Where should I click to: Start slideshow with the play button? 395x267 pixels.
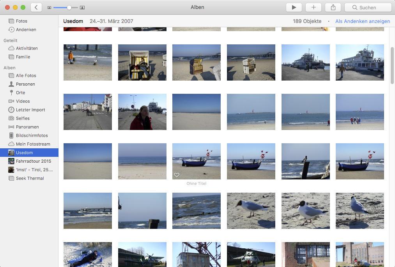(294, 7)
